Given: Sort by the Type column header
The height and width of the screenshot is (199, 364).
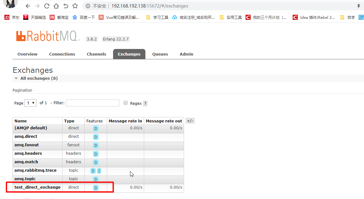Looking at the screenshot, I should [x=69, y=121].
